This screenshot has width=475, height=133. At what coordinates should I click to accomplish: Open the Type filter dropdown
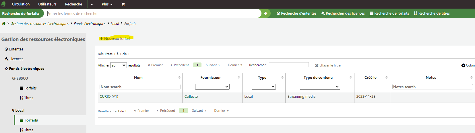[264, 87]
